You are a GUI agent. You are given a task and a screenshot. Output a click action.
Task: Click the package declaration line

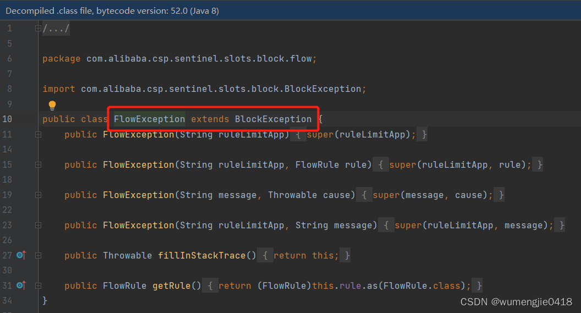(179, 58)
